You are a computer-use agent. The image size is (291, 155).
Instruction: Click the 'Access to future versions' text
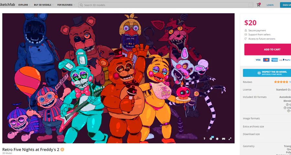(x=262, y=39)
